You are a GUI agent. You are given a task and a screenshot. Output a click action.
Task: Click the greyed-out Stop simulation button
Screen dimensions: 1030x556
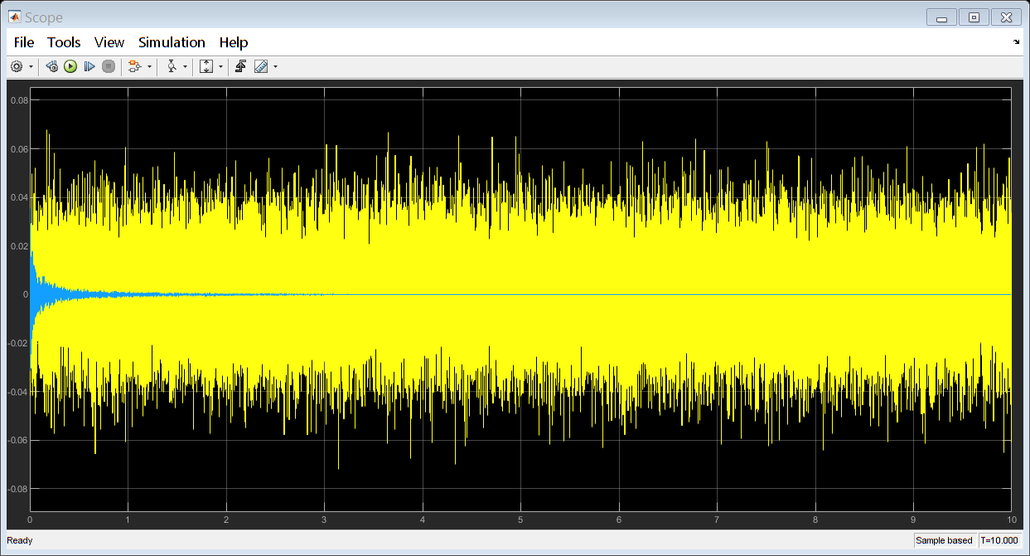[108, 66]
